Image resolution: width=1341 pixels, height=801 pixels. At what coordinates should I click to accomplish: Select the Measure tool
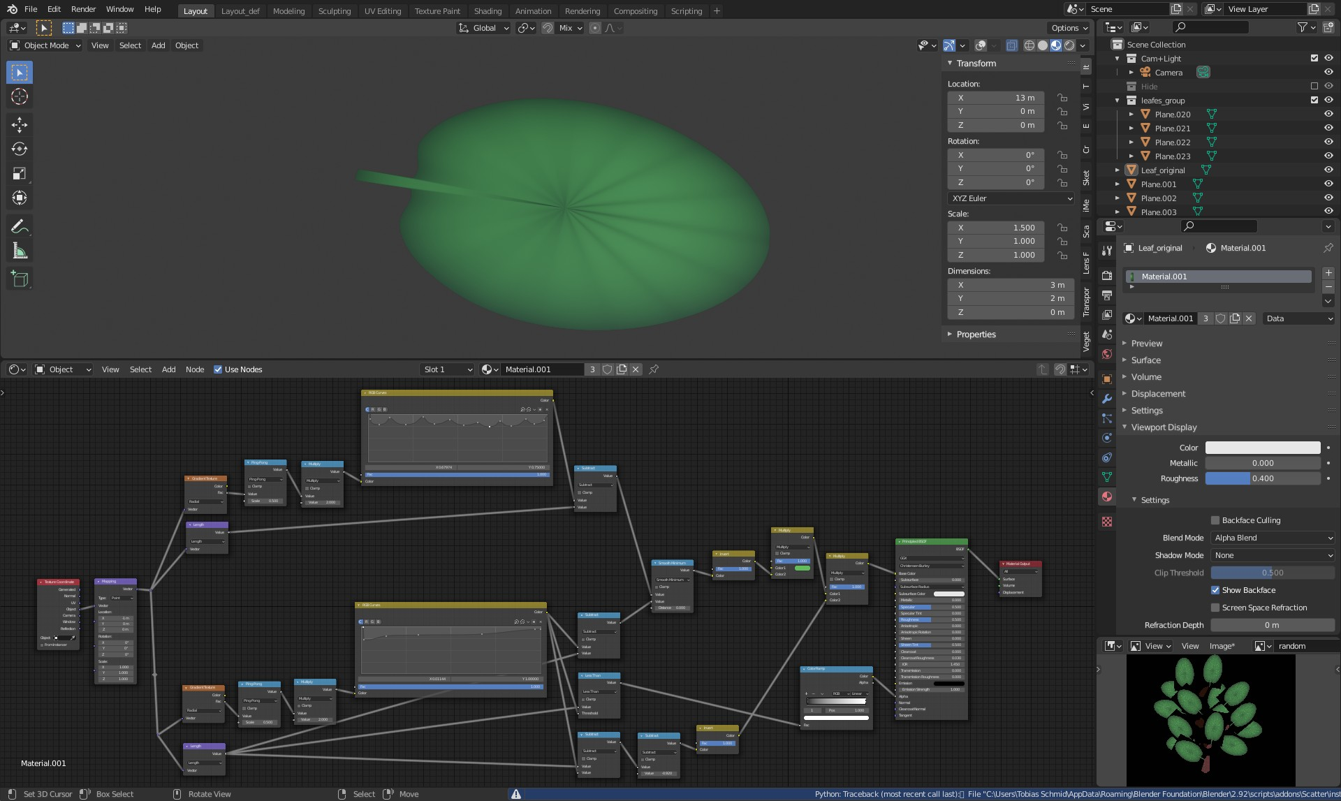click(x=20, y=251)
